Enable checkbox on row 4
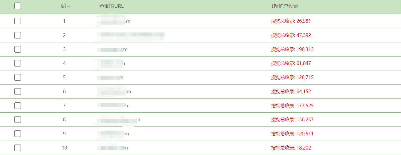 (x=18, y=63)
